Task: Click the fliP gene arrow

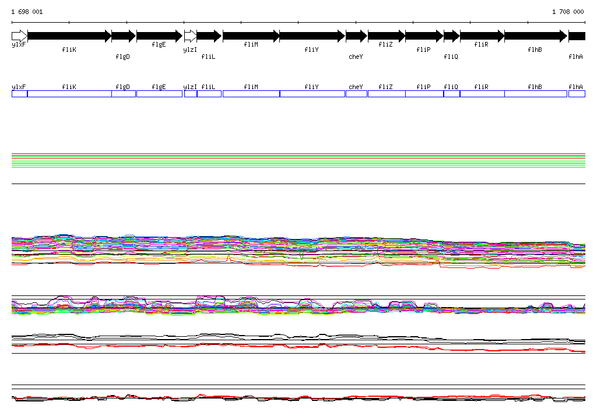Action: [424, 36]
